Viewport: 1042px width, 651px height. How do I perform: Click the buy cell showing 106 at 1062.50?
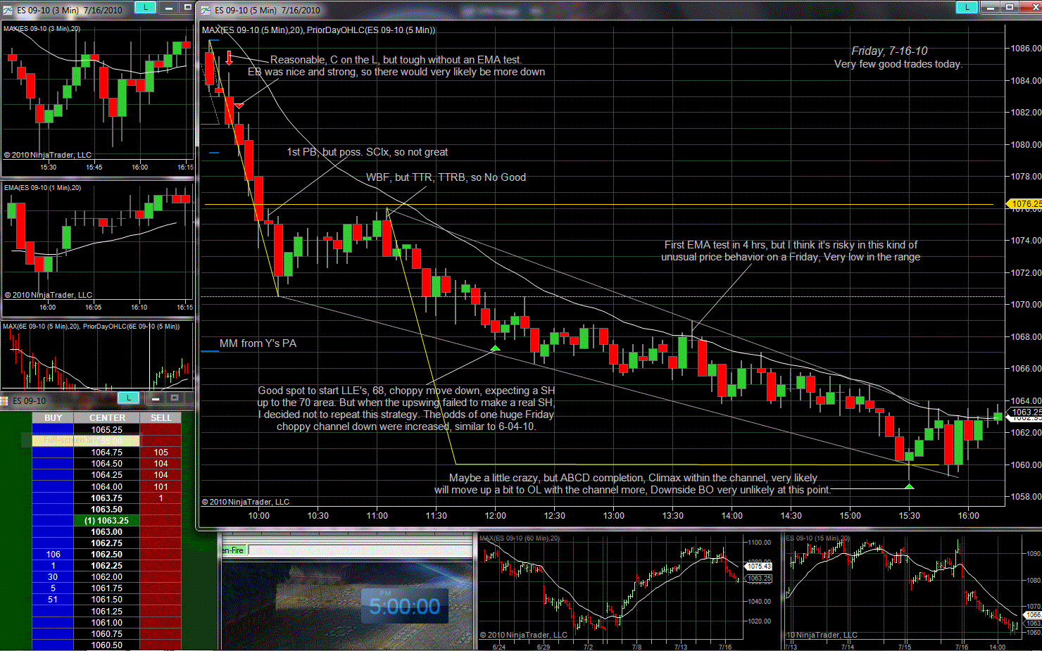pos(53,555)
